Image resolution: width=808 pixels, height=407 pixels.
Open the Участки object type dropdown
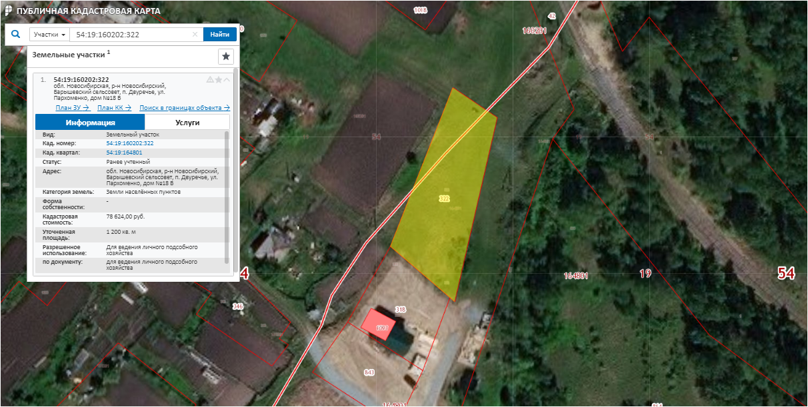click(50, 35)
